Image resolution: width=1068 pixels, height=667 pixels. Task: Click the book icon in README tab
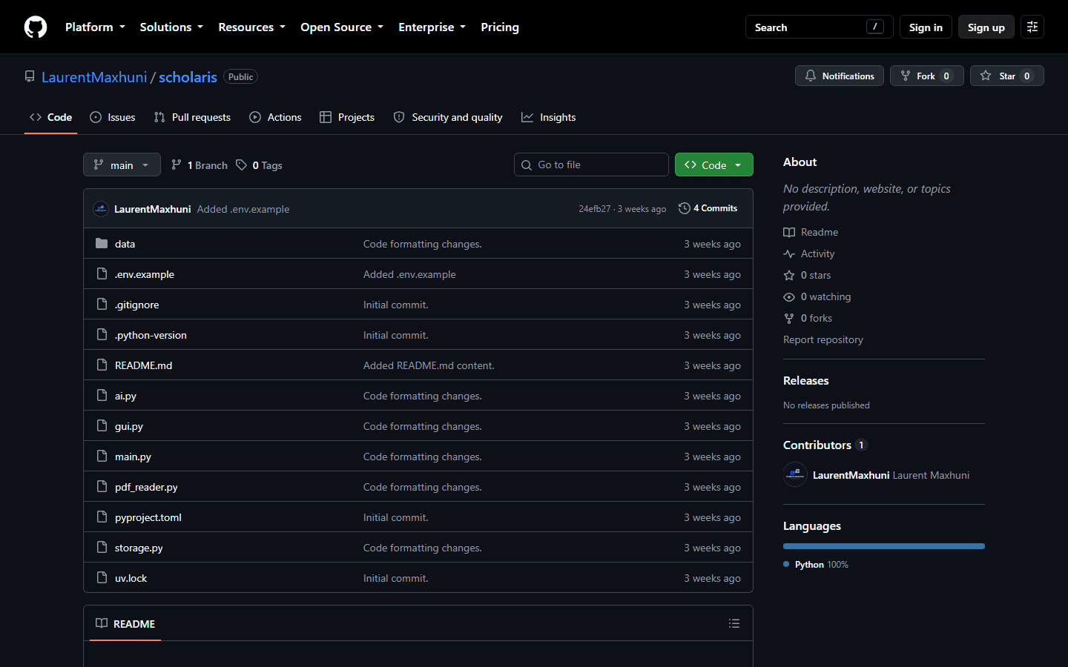click(x=102, y=623)
